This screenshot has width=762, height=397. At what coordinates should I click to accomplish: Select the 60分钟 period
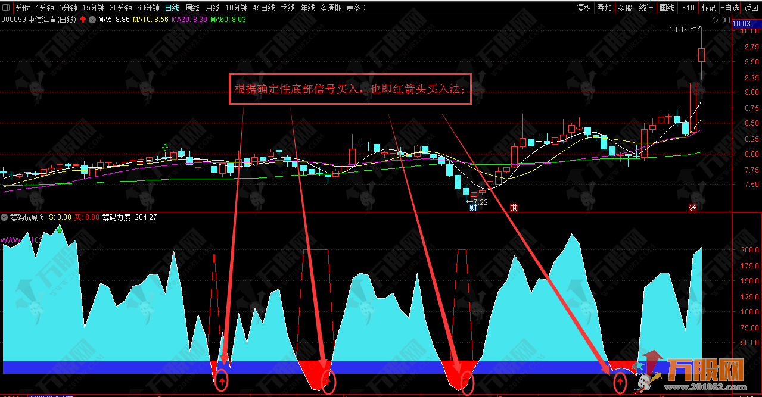[x=148, y=8]
